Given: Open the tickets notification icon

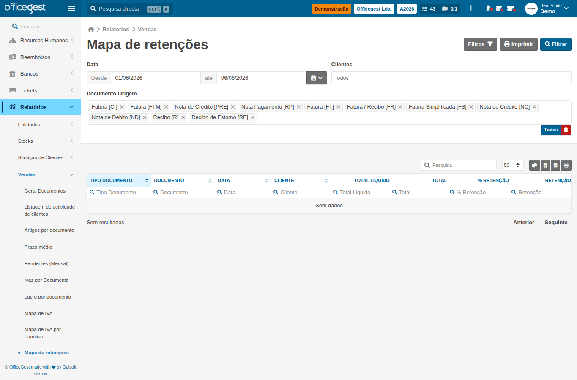Looking at the screenshot, I should [x=511, y=8].
